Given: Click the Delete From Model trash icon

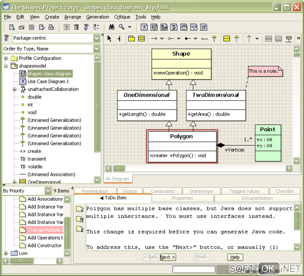Looking at the screenshot, I should pos(76,27).
